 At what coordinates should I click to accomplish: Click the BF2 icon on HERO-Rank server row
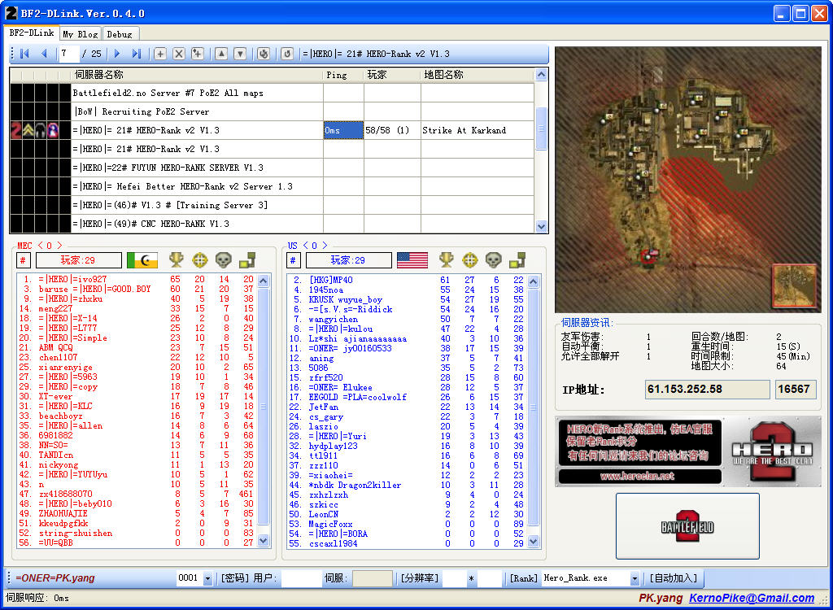[16, 130]
